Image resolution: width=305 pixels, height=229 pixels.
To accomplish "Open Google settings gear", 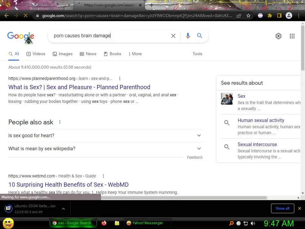I will pos(278,36).
